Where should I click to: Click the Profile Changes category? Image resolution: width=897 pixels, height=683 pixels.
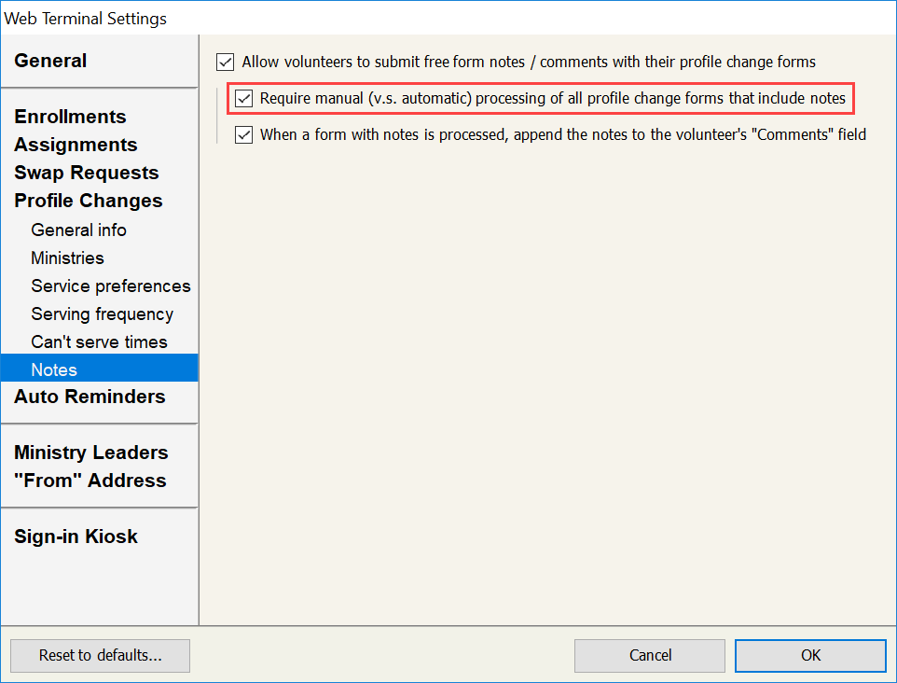coord(88,201)
